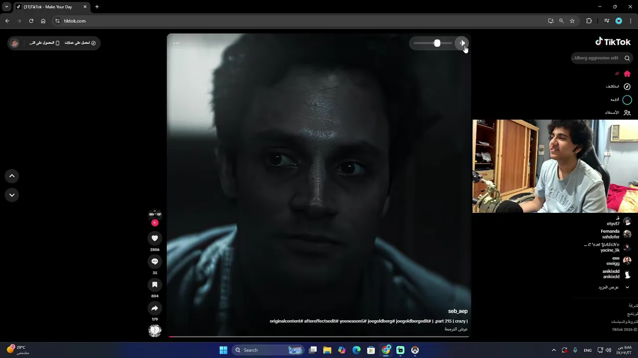Go to the next video
The width and height of the screenshot is (638, 358).
click(12, 195)
